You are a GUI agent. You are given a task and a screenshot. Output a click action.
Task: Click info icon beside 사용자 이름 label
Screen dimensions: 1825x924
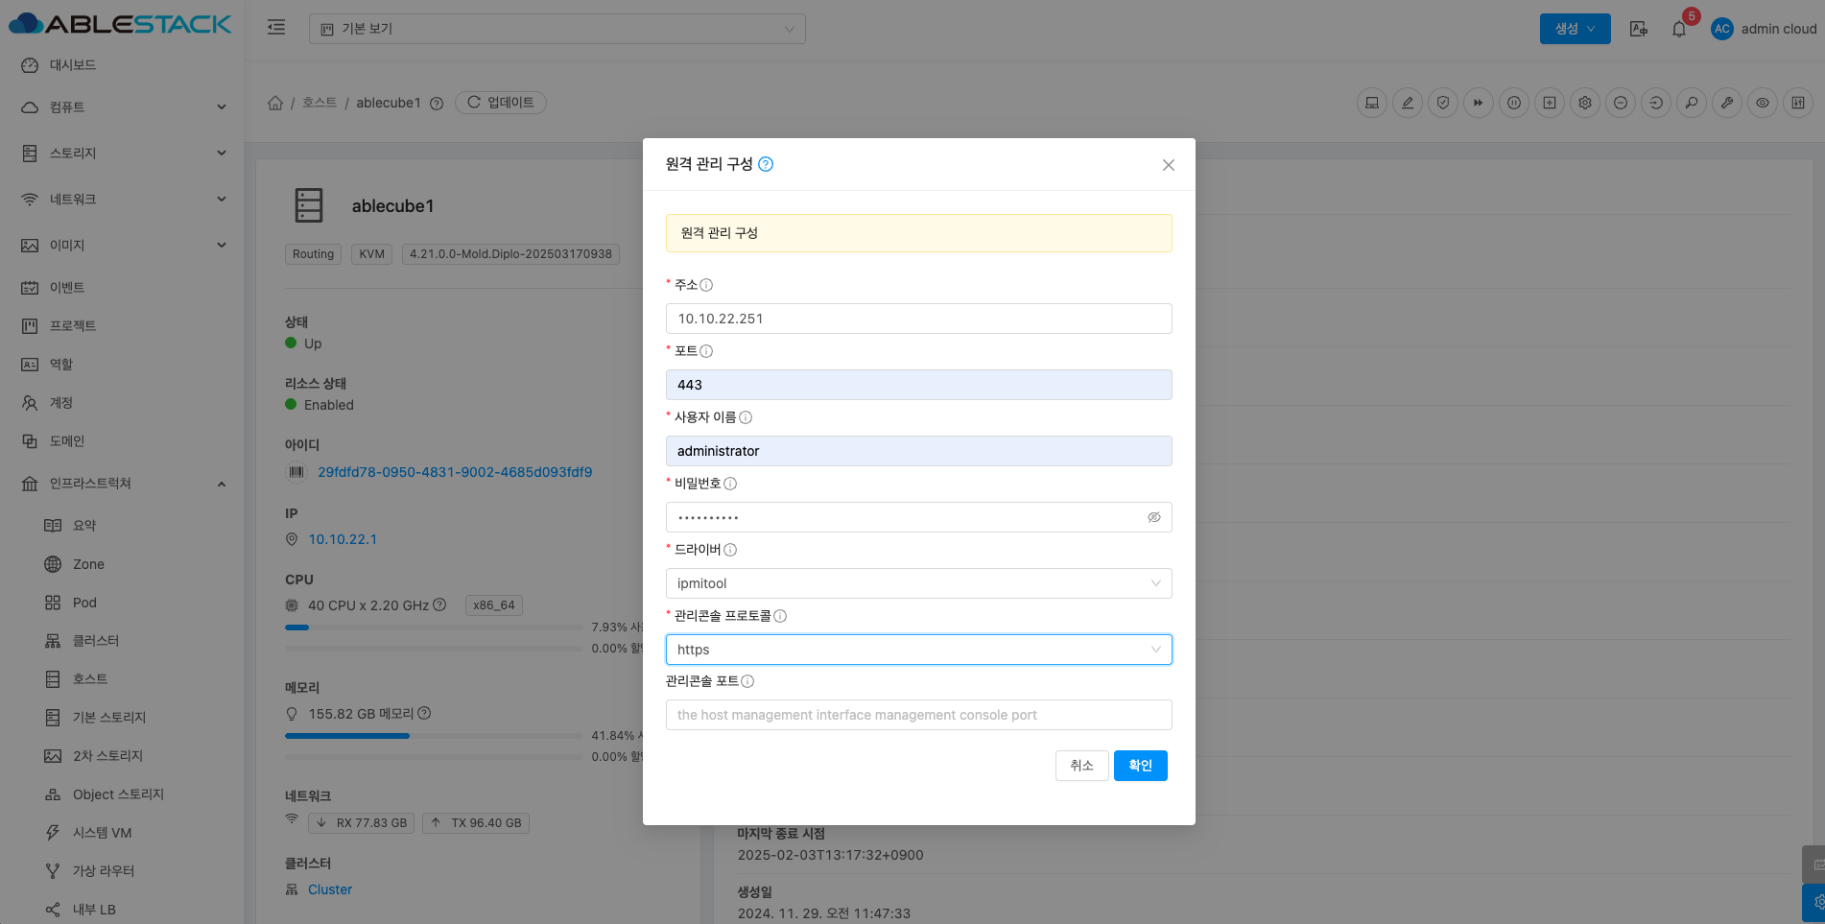click(746, 417)
